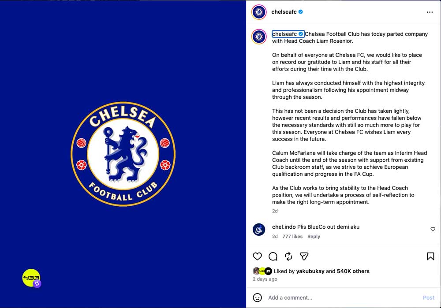Like the post using the heart icon

pos(257,256)
